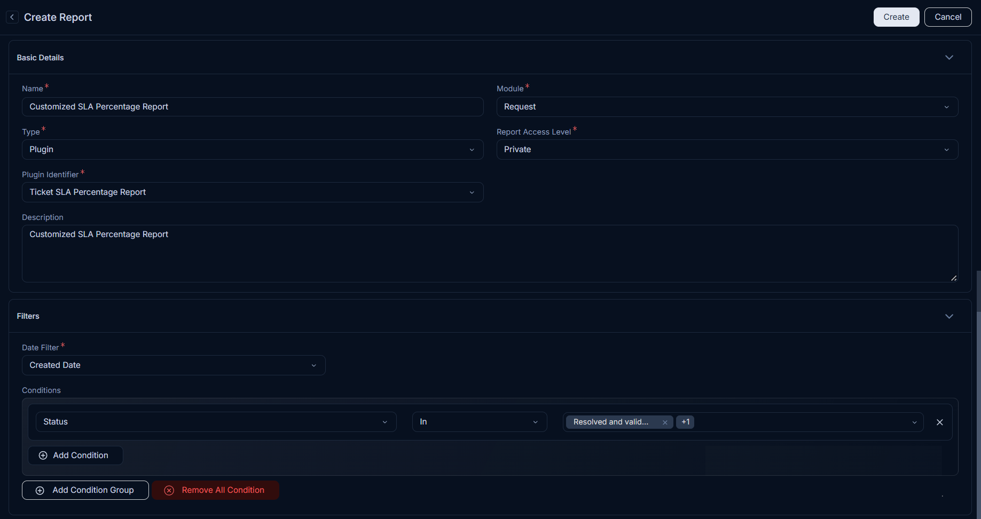Open the Module dropdown showing Request
The height and width of the screenshot is (519, 981).
(x=727, y=107)
